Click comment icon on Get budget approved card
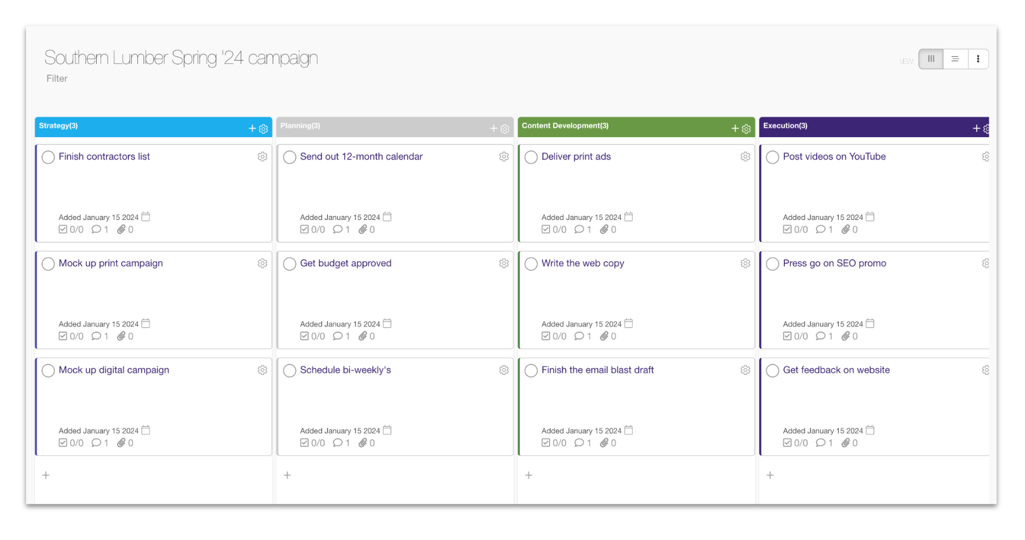This screenshot has width=1025, height=540. (337, 336)
